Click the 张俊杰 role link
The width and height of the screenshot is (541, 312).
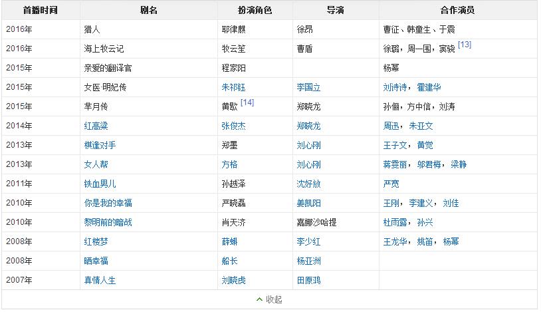click(x=233, y=126)
